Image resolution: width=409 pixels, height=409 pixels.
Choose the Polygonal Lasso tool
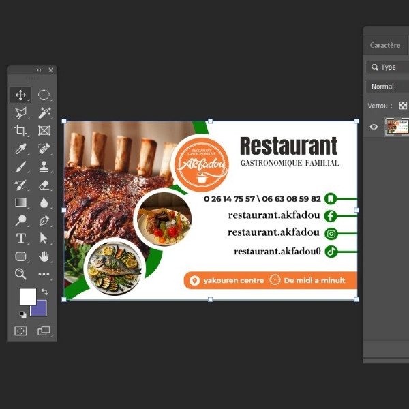[x=20, y=112]
